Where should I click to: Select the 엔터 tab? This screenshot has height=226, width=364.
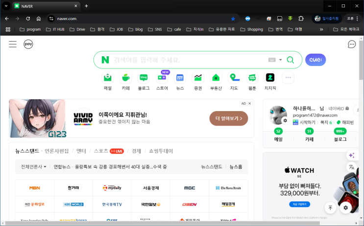(x=81, y=151)
